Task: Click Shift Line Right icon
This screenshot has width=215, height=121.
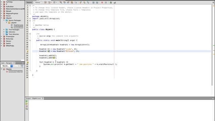Action: click(97, 2)
